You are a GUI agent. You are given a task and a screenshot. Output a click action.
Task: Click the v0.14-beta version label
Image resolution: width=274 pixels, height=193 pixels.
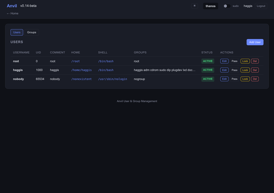click(28, 6)
